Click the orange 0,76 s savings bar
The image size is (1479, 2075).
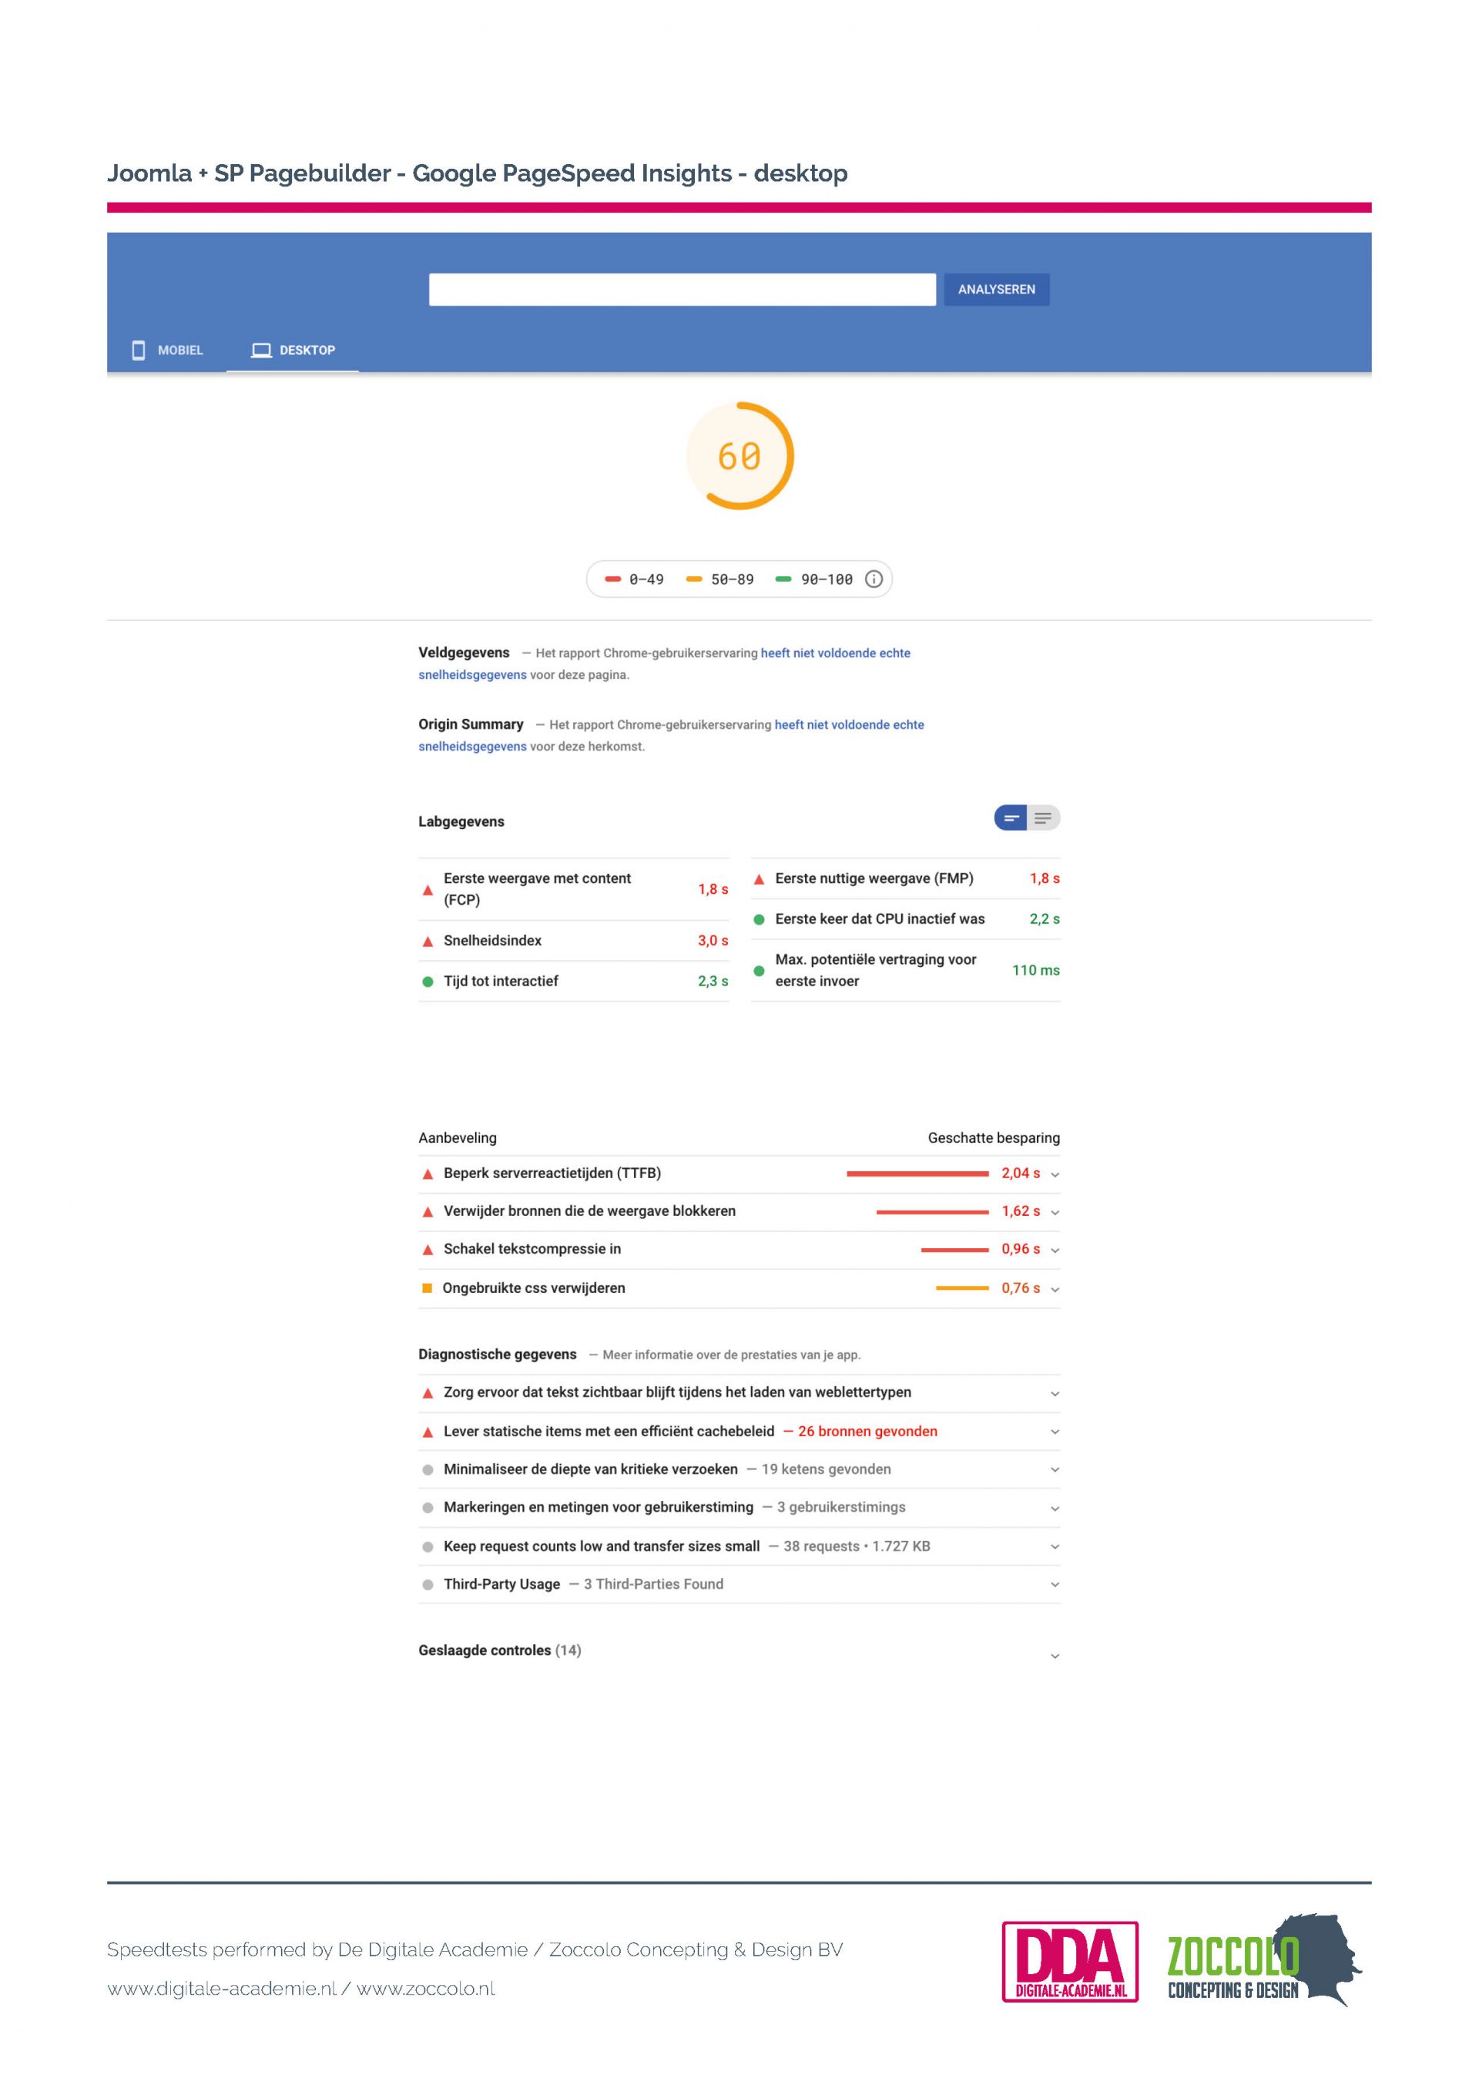tap(963, 1288)
